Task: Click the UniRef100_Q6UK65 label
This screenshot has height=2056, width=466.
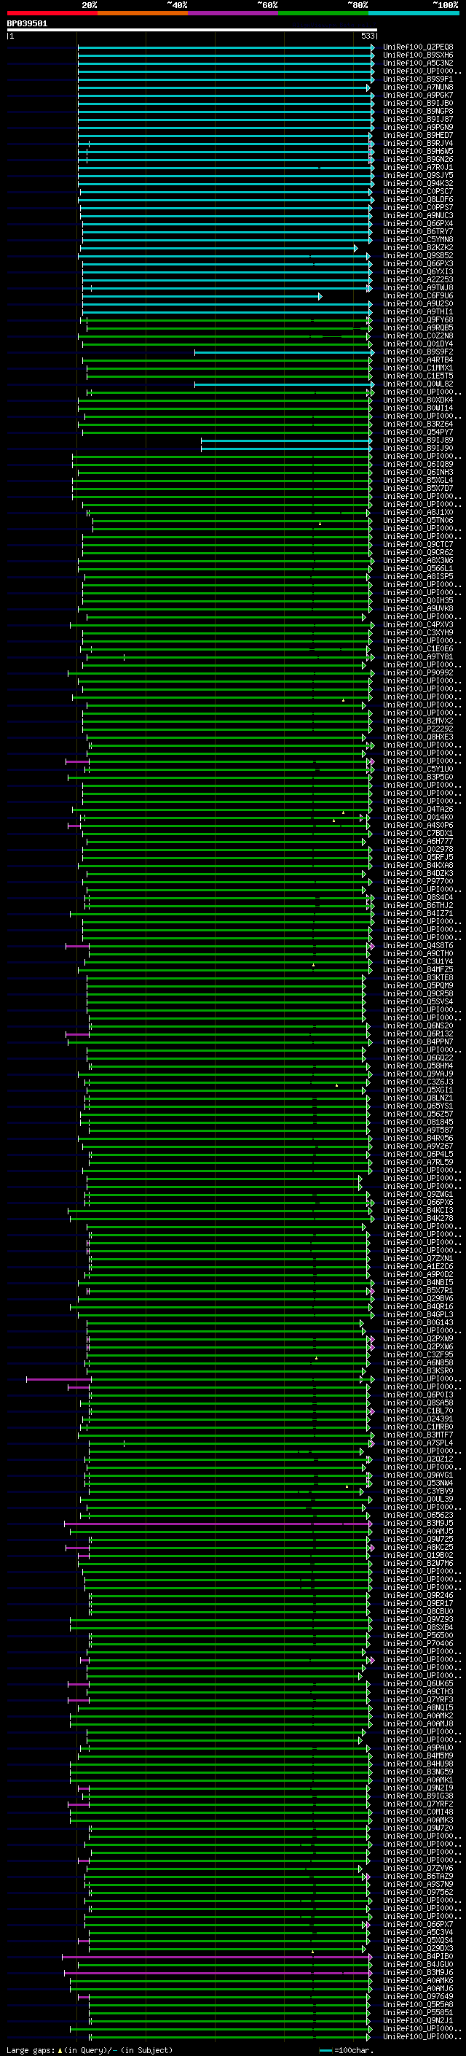Action: pyautogui.click(x=418, y=1683)
